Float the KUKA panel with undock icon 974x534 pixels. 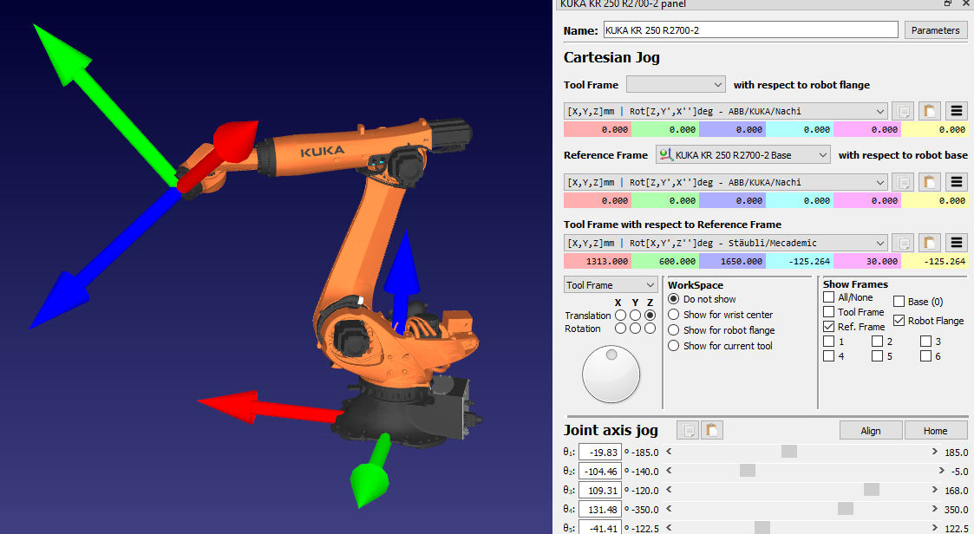tap(948, 4)
